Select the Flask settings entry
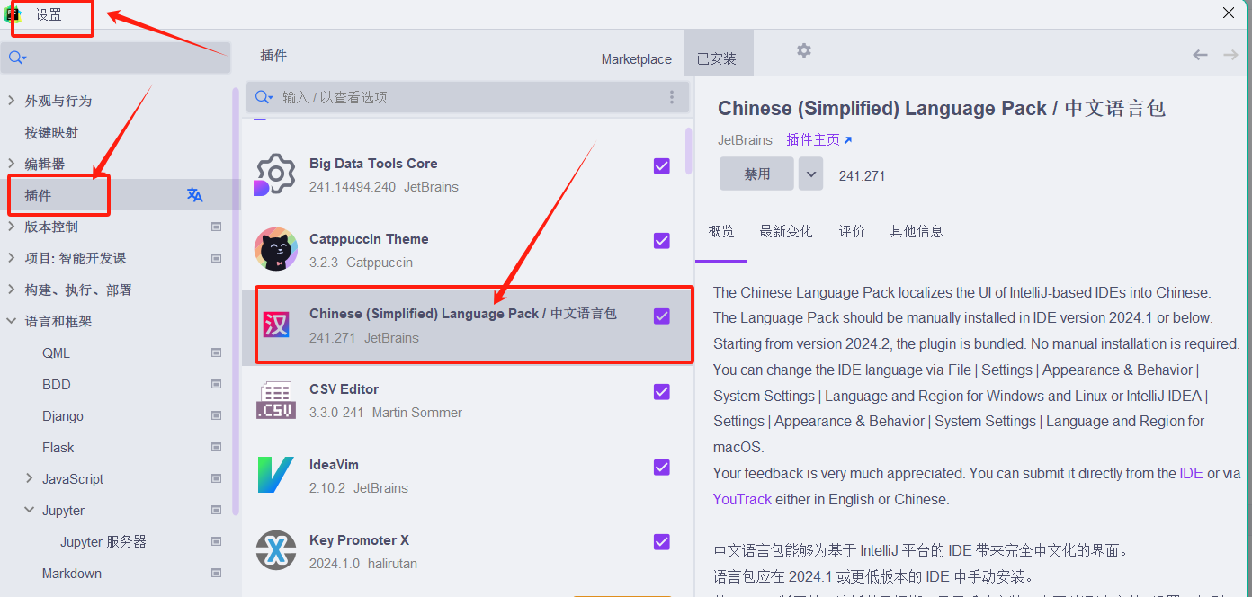The width and height of the screenshot is (1252, 597). coord(58,448)
